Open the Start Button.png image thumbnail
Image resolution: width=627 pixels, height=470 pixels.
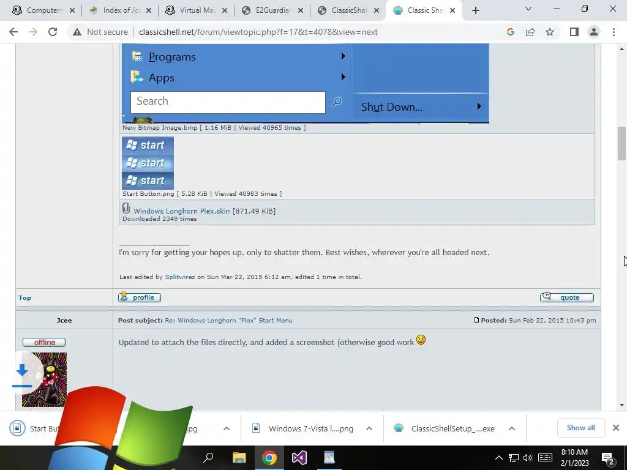pos(148,163)
